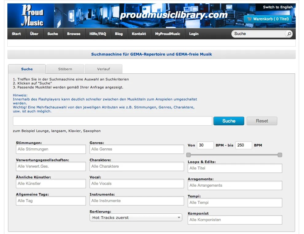Click the left BPM slider handle
This screenshot has width=304, height=234.
pos(189,155)
